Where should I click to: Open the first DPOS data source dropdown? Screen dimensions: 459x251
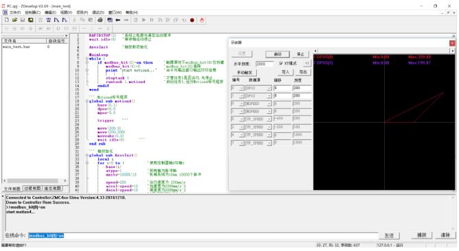tap(269, 88)
